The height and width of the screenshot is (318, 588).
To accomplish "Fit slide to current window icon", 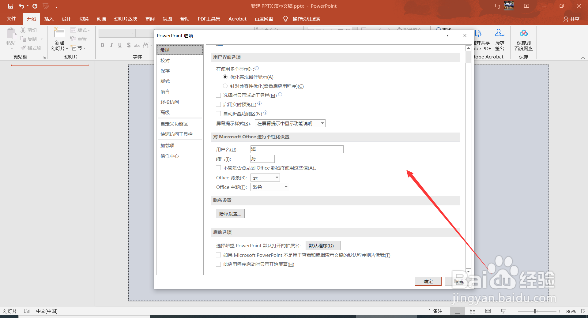I will tap(583, 311).
